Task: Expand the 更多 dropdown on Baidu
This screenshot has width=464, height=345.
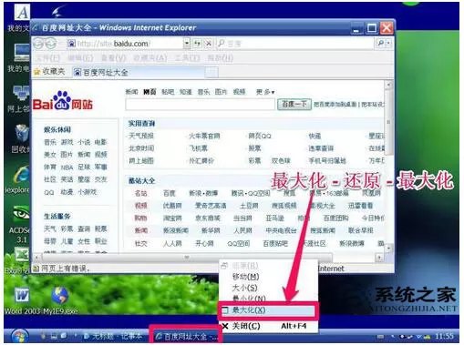Action: [265, 92]
